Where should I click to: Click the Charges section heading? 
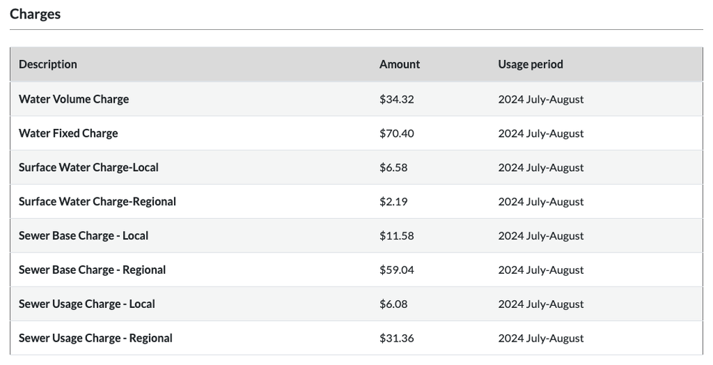(35, 14)
